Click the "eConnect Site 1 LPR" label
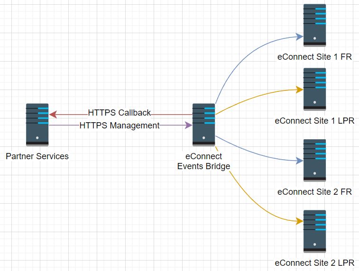 point(314,121)
